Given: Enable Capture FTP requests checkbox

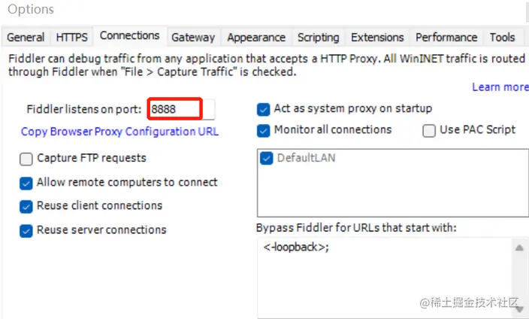Looking at the screenshot, I should click(26, 159).
